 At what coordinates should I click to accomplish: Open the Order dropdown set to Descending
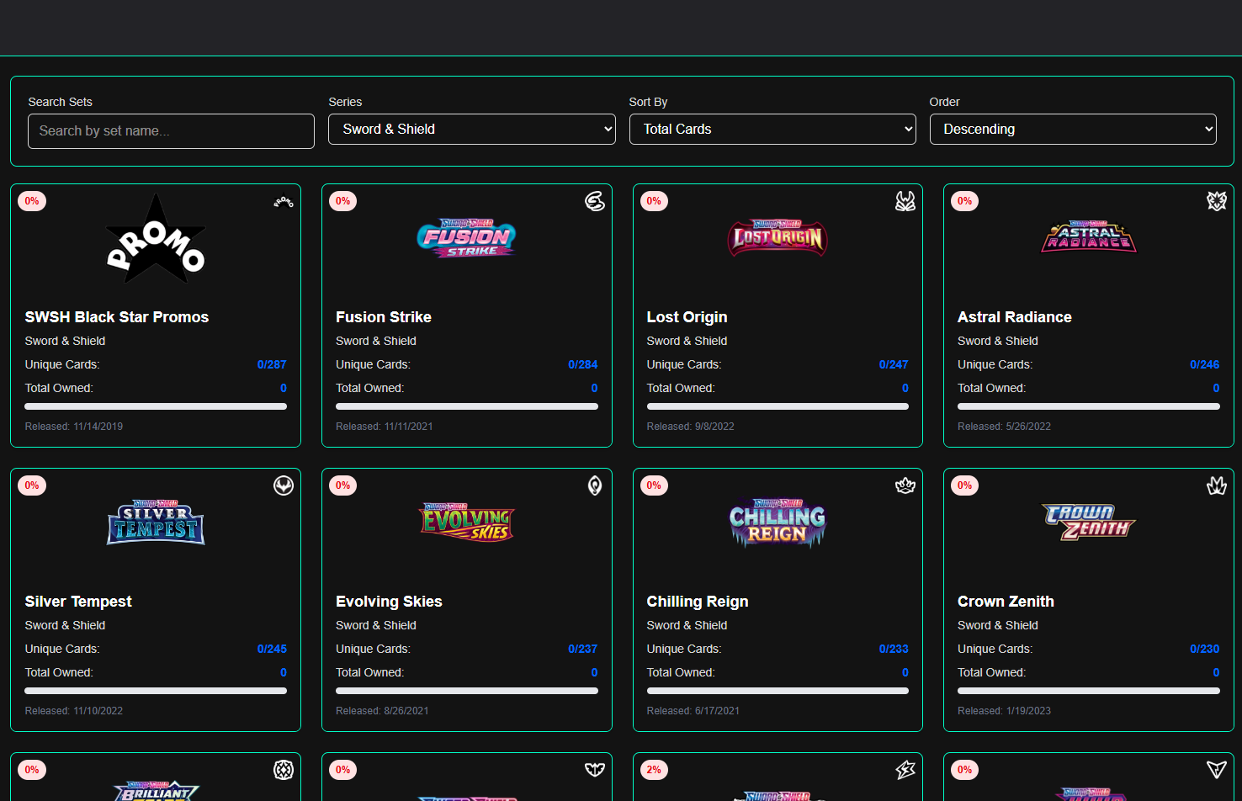point(1073,130)
